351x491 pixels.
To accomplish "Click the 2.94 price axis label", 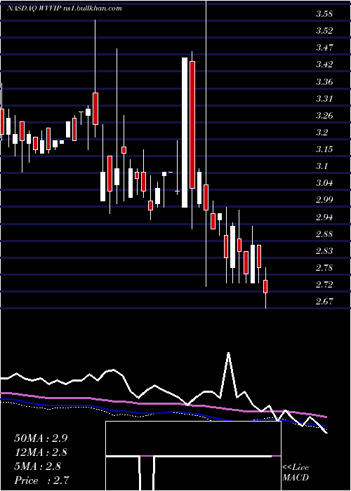I will pyautogui.click(x=324, y=217).
